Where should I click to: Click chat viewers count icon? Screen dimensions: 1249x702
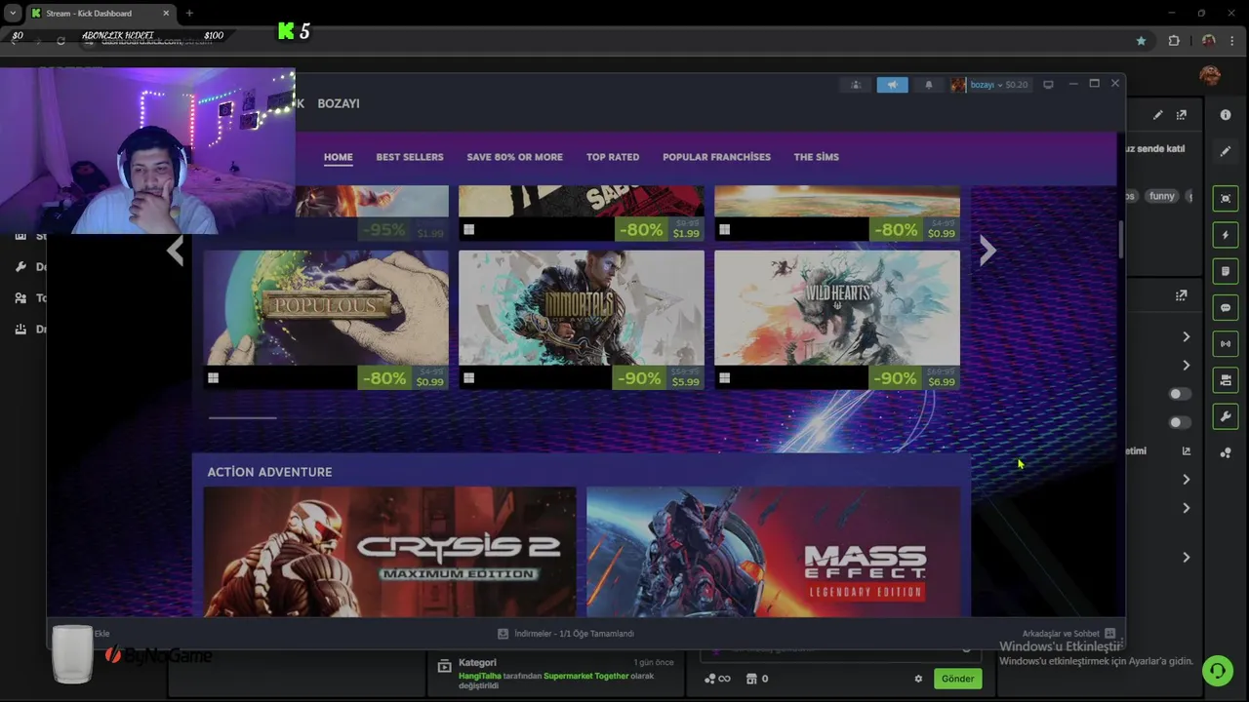(x=717, y=679)
